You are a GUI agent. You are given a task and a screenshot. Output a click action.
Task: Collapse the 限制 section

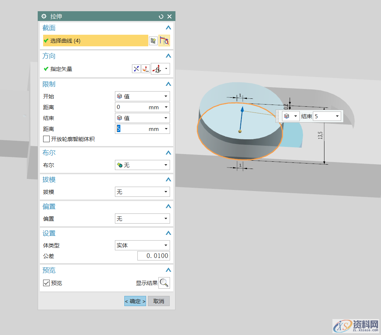[x=168, y=84]
